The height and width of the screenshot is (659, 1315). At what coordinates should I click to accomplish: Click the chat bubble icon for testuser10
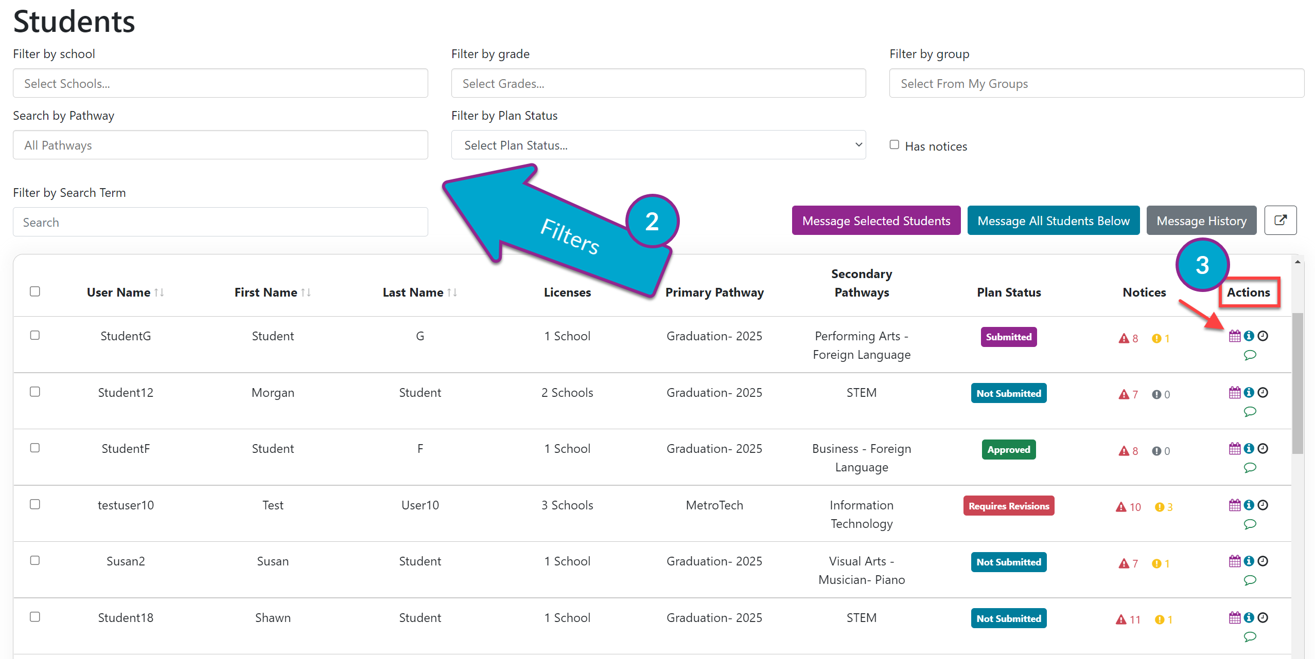(x=1250, y=524)
